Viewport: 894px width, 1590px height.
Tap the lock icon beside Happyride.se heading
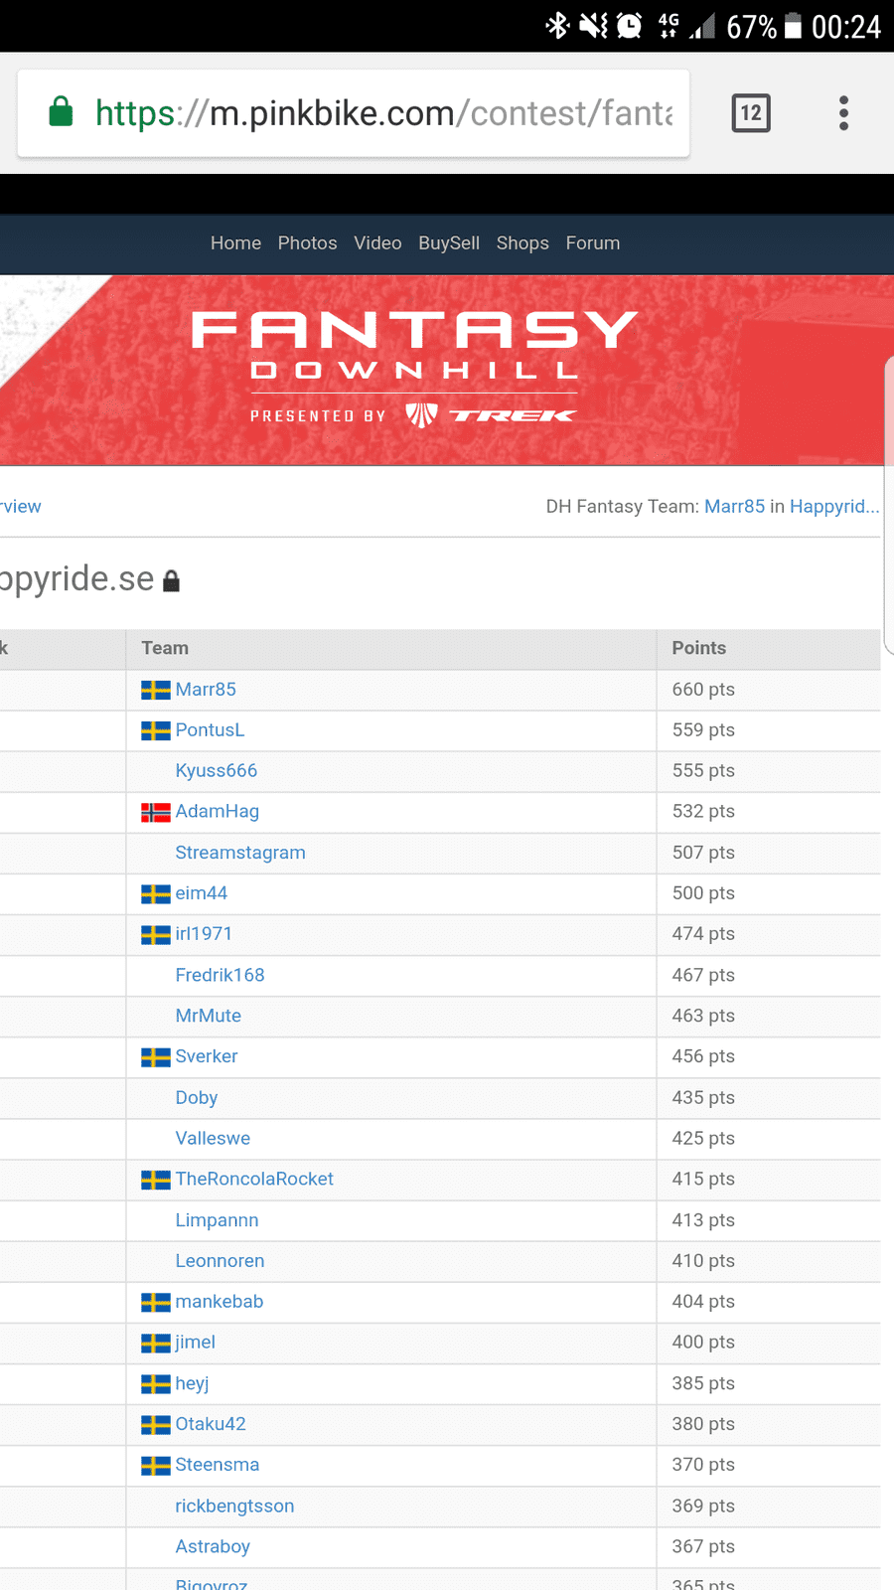pos(171,580)
